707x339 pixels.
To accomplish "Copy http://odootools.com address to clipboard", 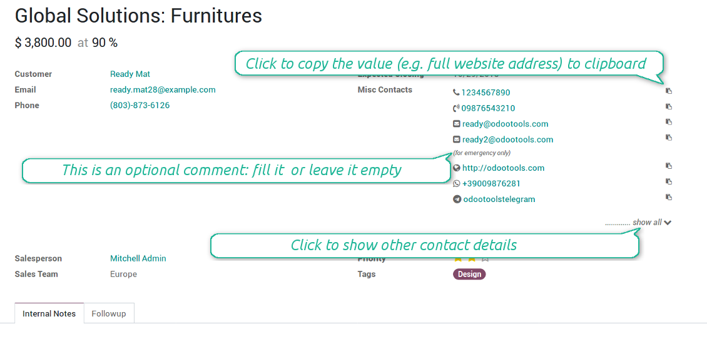I will pyautogui.click(x=669, y=166).
